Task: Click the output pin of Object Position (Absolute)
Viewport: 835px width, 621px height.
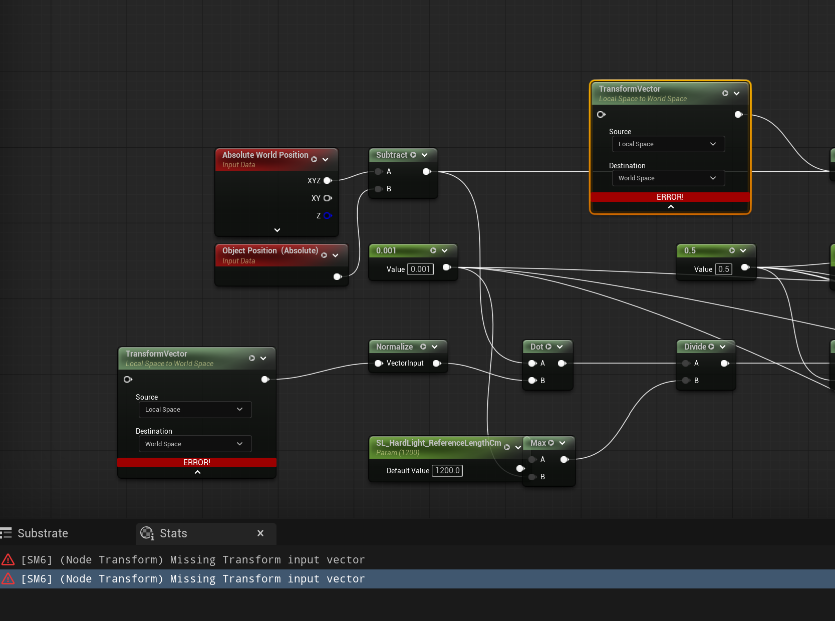Action: pyautogui.click(x=338, y=276)
